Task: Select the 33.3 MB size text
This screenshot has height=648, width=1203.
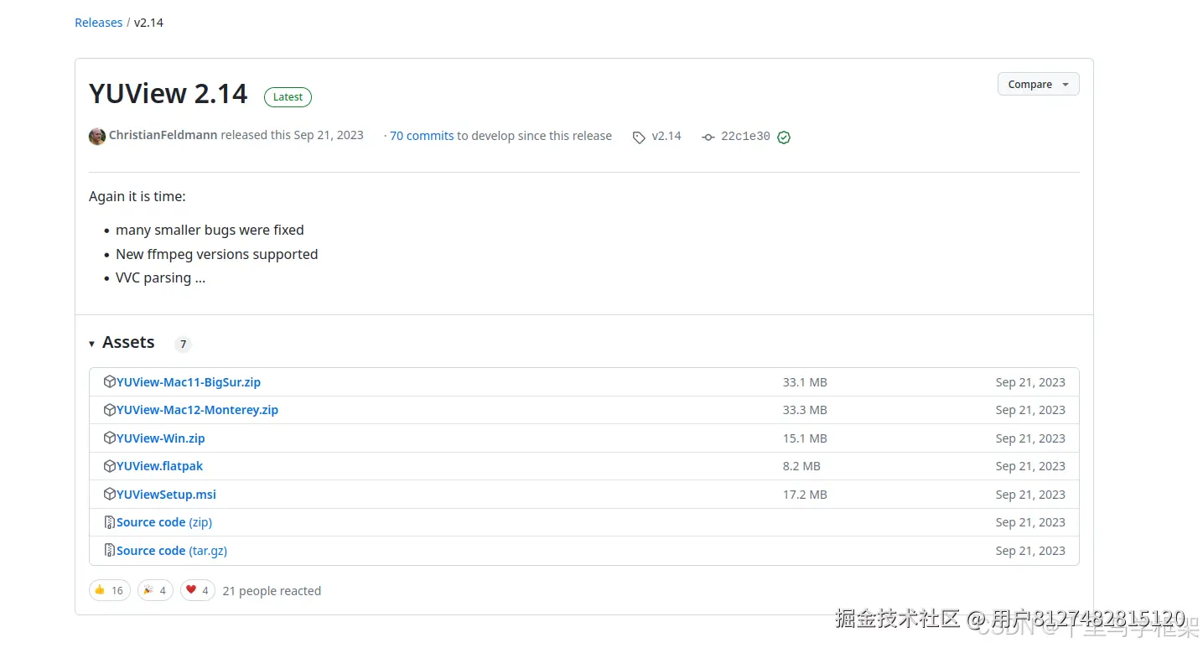Action: (805, 410)
